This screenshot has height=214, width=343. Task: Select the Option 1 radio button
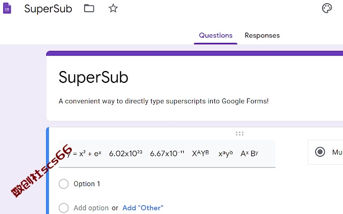click(x=64, y=184)
